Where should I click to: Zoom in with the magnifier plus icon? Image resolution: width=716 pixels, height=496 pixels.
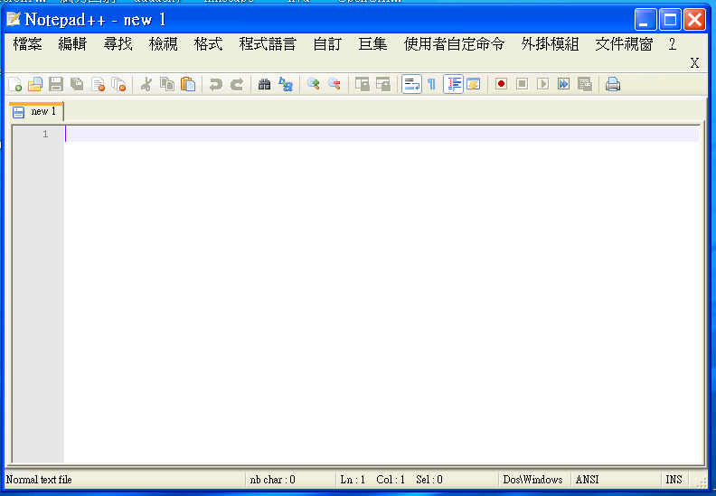[x=313, y=84]
